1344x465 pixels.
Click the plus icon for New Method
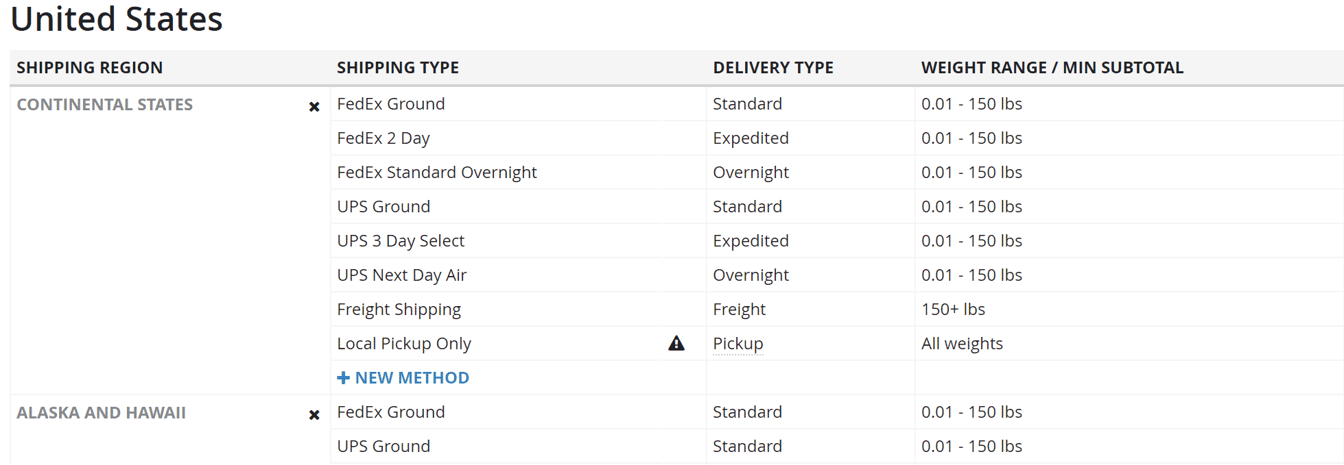(344, 378)
